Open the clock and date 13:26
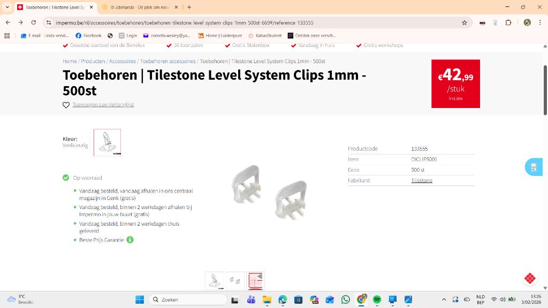The height and width of the screenshot is (308, 548). (x=531, y=299)
